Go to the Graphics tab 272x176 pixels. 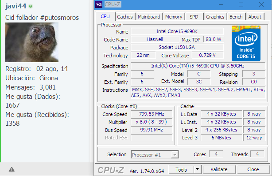[x=215, y=17]
